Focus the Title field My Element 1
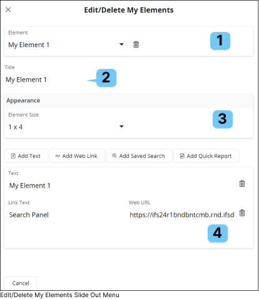This screenshot has height=299, width=259. coord(46,80)
